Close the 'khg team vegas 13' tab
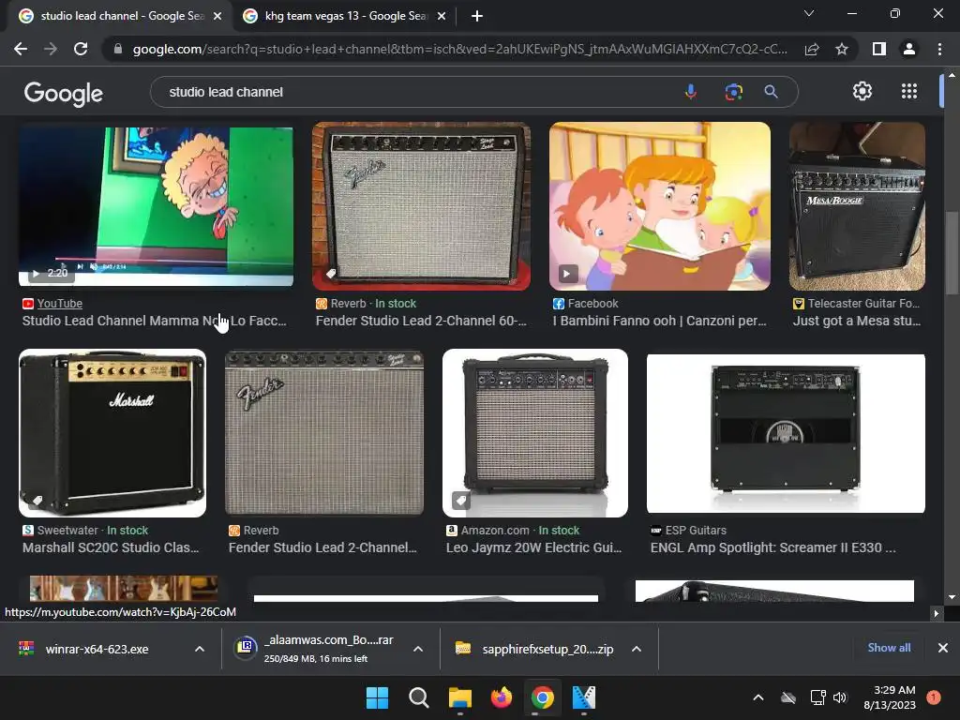The image size is (960, 720). click(442, 16)
